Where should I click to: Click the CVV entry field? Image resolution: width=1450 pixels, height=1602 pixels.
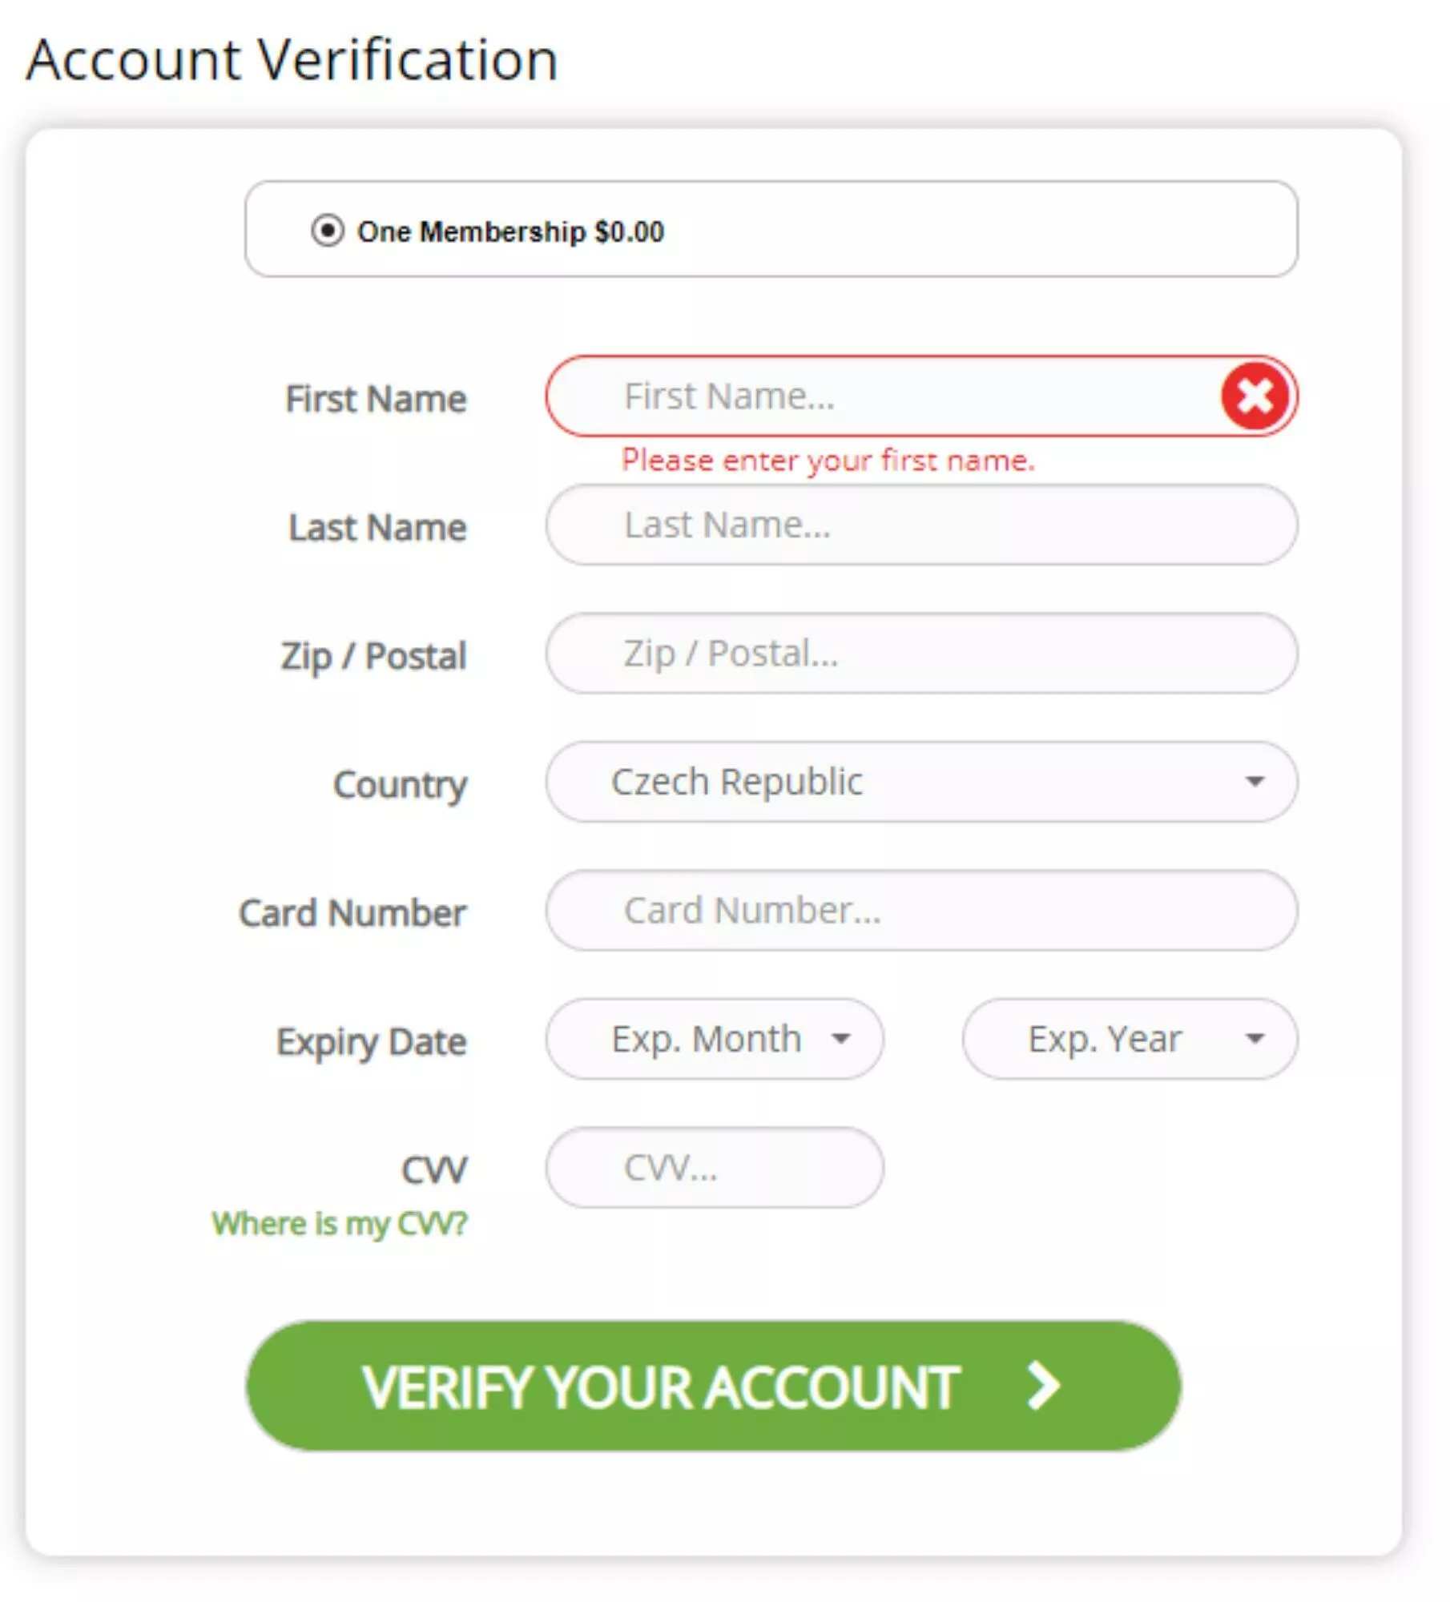pyautogui.click(x=715, y=1168)
